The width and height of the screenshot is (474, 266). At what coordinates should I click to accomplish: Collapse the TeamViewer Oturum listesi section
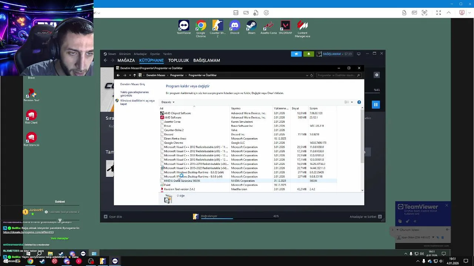[x=397, y=230]
